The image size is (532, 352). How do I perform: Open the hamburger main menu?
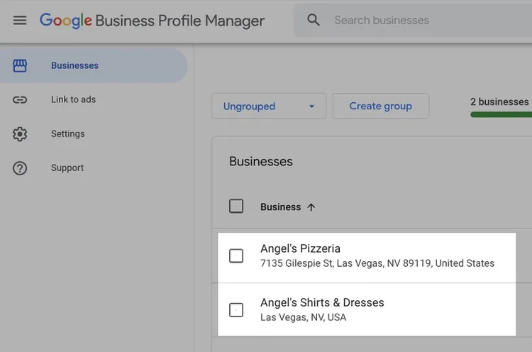[x=20, y=21]
